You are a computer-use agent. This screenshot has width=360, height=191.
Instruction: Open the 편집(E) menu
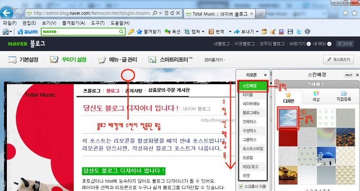pos(29,23)
